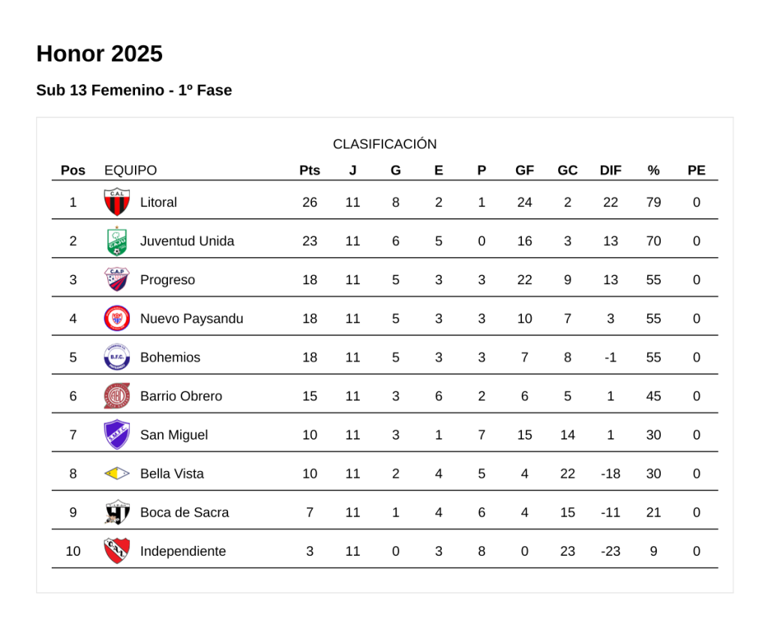Click the Bohemios team badge
Screen dimensions: 768x630
pos(116,358)
